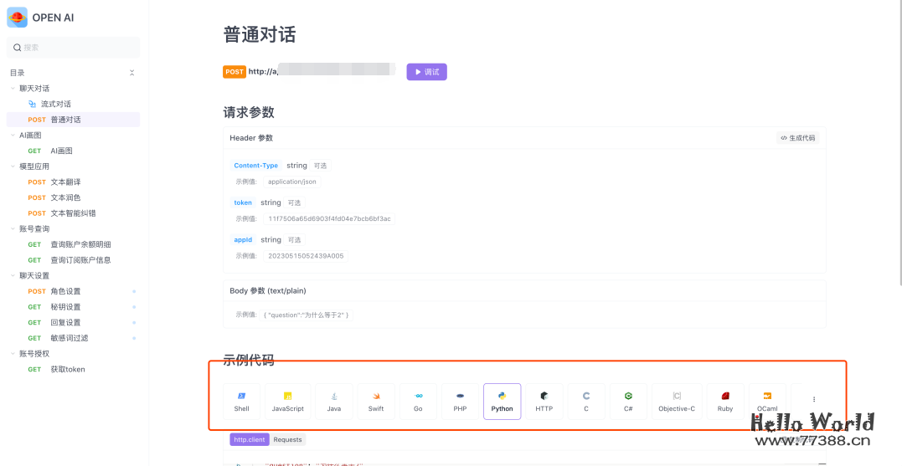Click the orange POST method badge
The height and width of the screenshot is (466, 902).
[x=235, y=72]
